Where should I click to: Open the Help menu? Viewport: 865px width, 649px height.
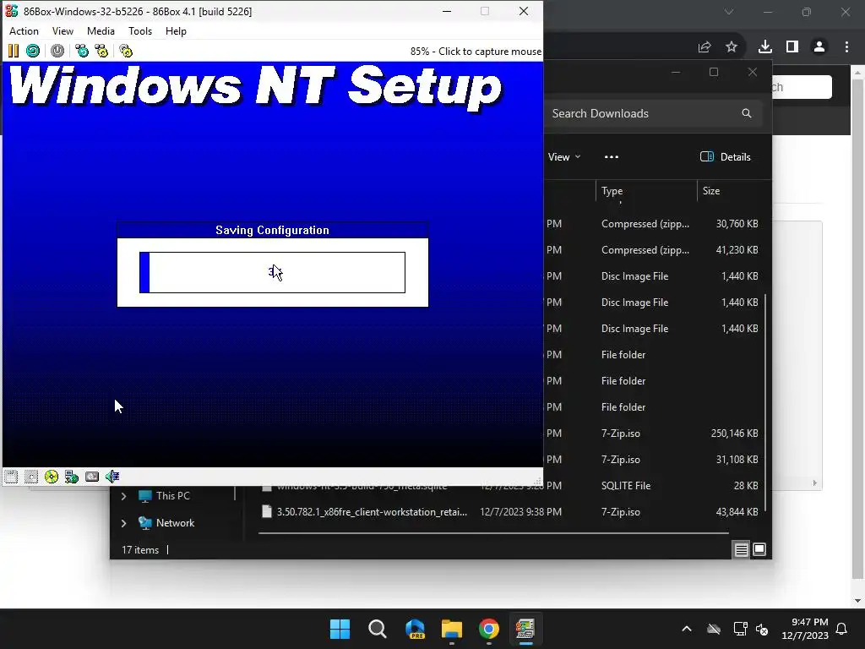click(x=176, y=31)
